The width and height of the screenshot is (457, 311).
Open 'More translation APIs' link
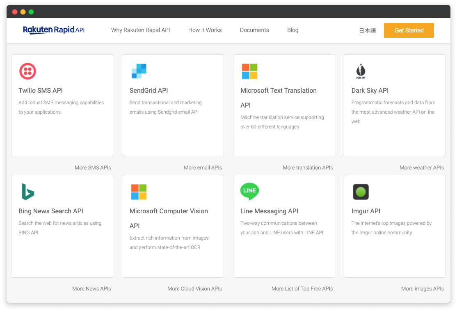(308, 167)
